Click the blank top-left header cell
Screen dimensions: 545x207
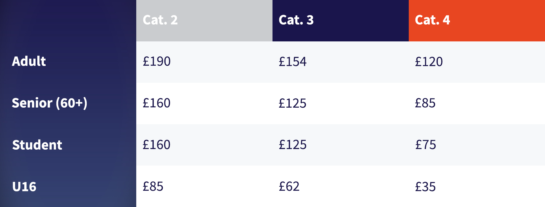pos(68,21)
